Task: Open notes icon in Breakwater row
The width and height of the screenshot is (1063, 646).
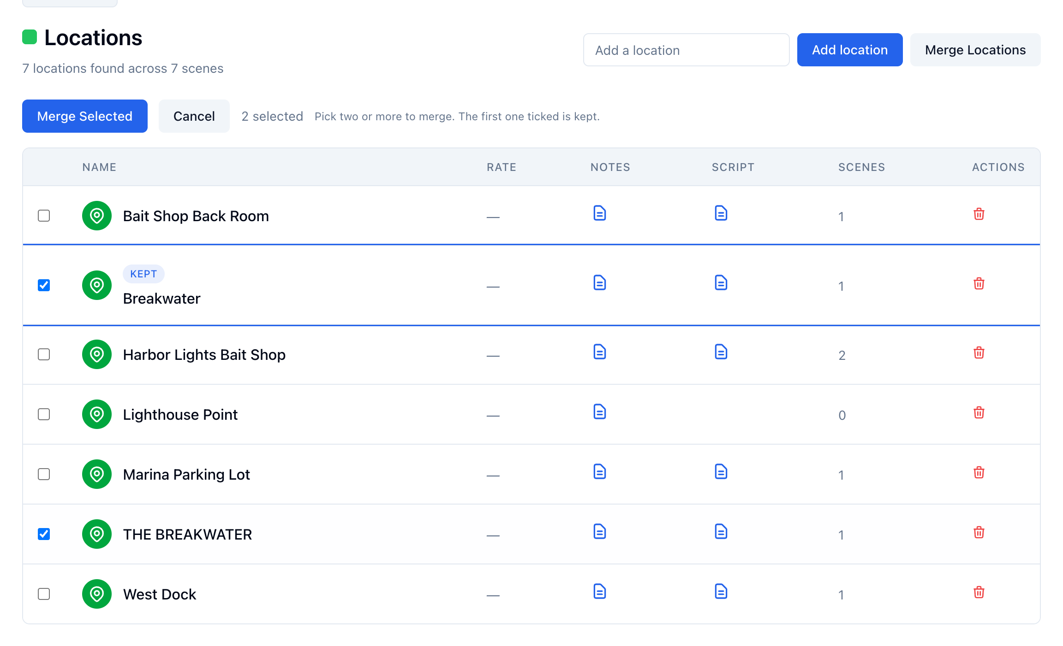Action: click(x=599, y=283)
